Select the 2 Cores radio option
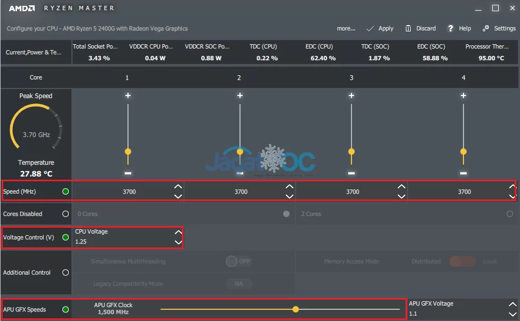 (x=510, y=214)
